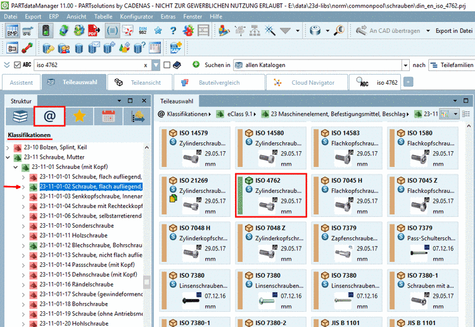Image resolution: width=475 pixels, height=327 pixels.
Task: Expand the double chevron search options
Action: tap(7, 65)
